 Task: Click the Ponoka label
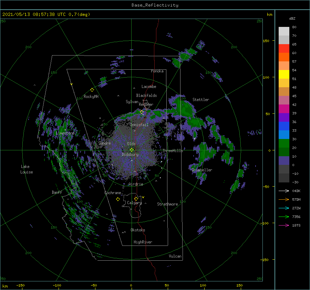157,71
